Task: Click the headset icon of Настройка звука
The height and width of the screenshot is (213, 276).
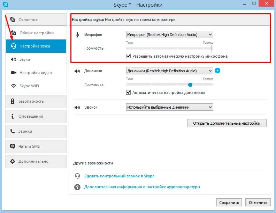Action: (x=14, y=46)
